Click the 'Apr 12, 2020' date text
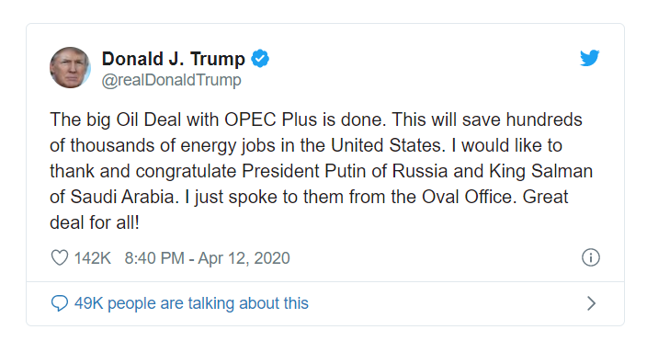 (x=244, y=258)
